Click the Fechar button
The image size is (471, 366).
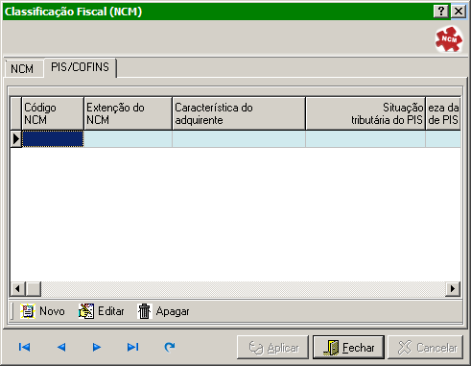point(348,348)
